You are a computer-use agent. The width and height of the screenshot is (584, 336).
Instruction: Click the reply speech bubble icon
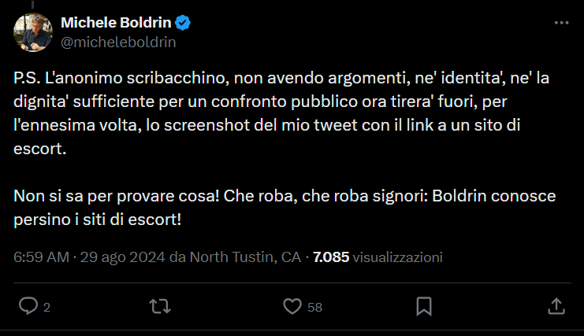click(x=28, y=306)
